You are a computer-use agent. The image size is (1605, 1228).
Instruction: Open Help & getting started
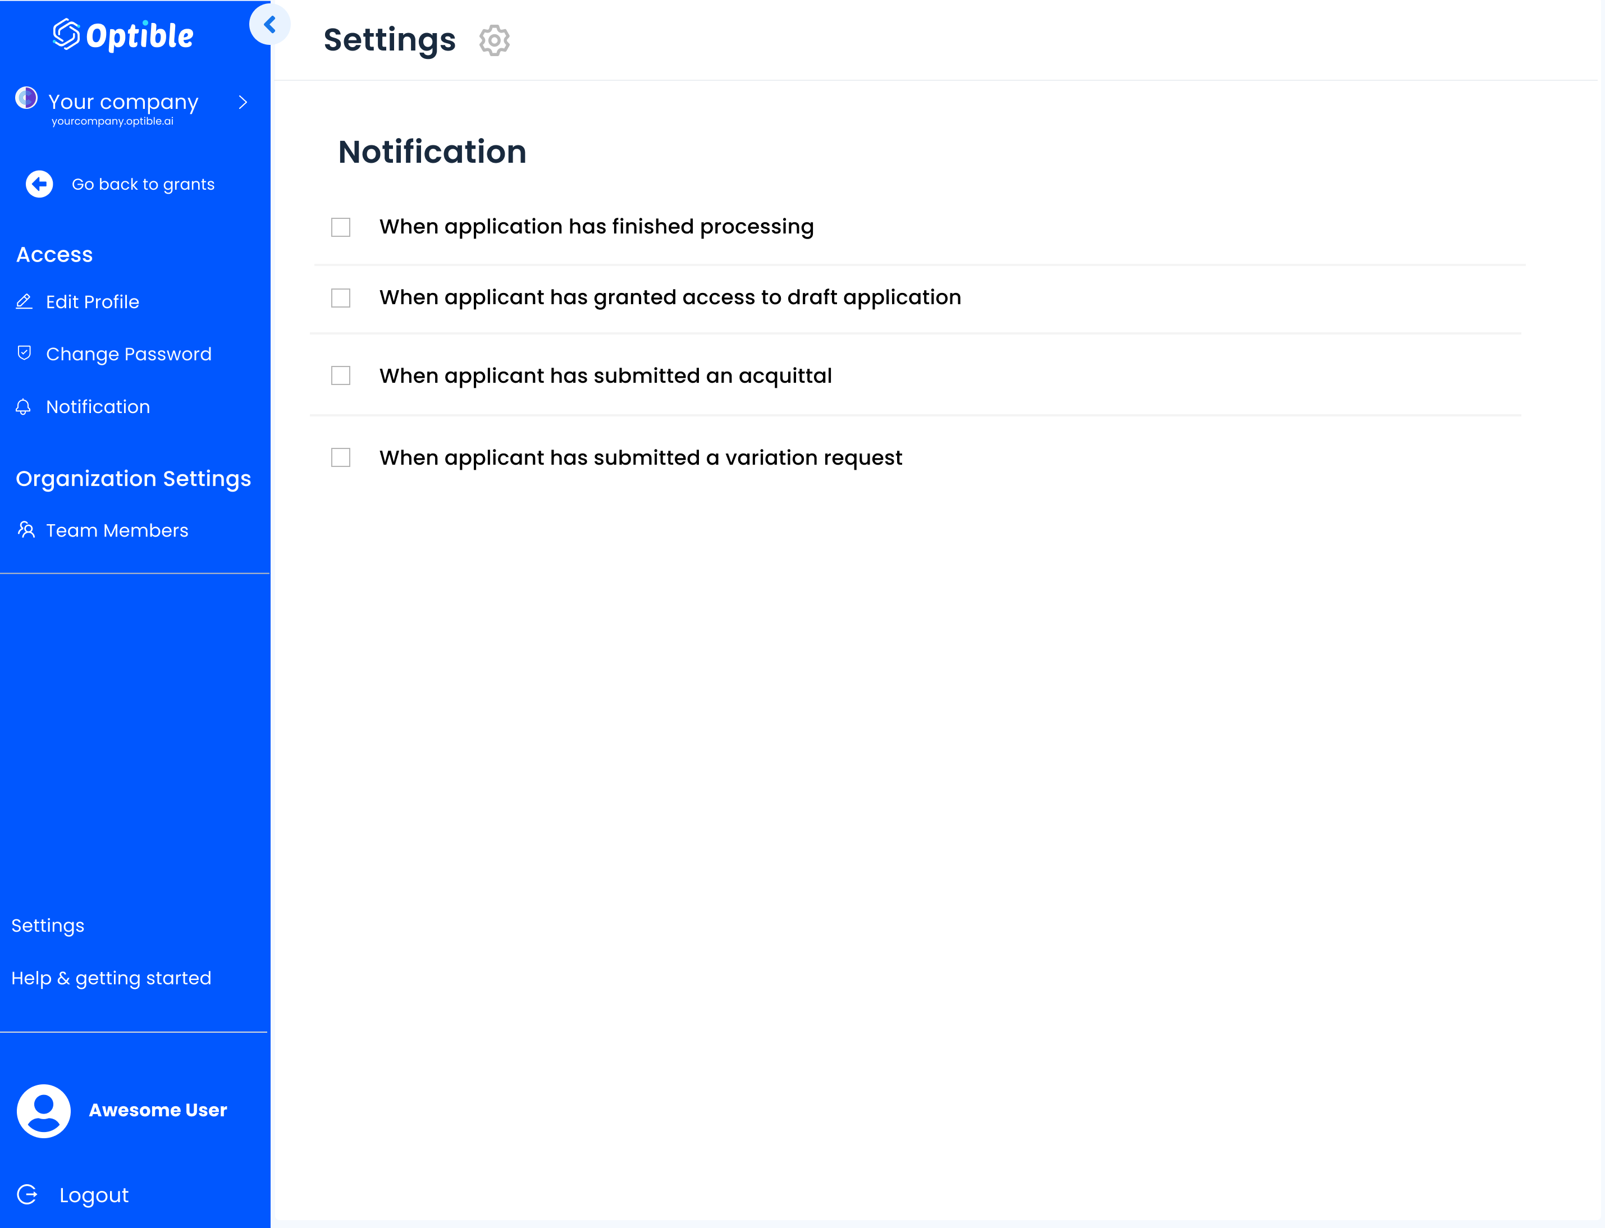click(x=111, y=978)
